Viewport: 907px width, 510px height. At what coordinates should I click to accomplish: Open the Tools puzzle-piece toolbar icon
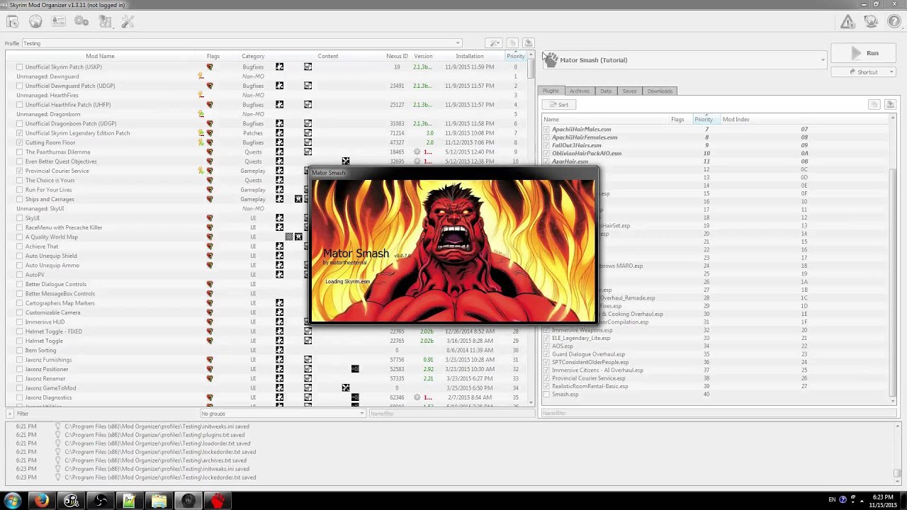pos(105,22)
